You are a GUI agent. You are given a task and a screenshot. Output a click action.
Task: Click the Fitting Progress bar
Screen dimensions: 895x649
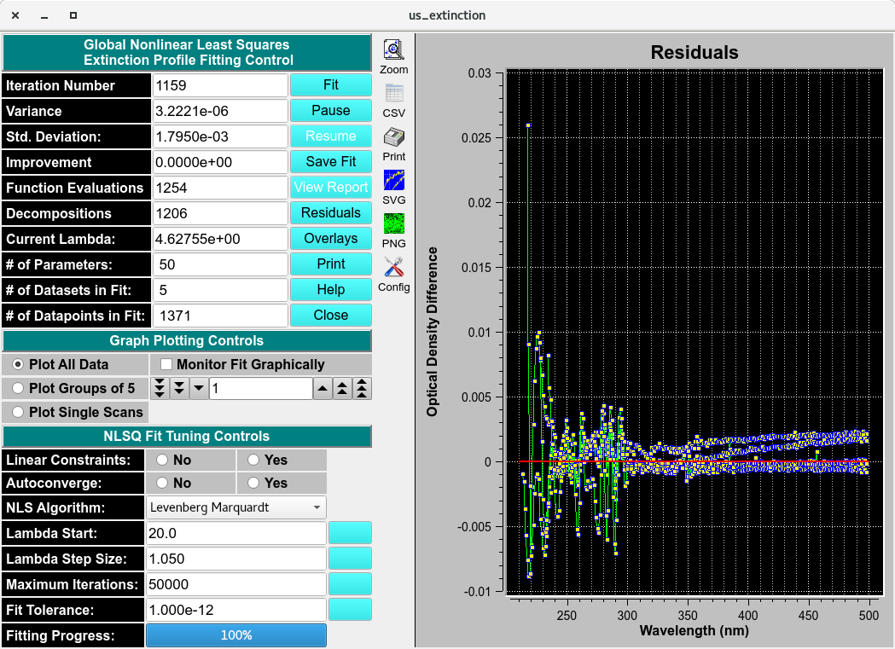click(x=236, y=635)
